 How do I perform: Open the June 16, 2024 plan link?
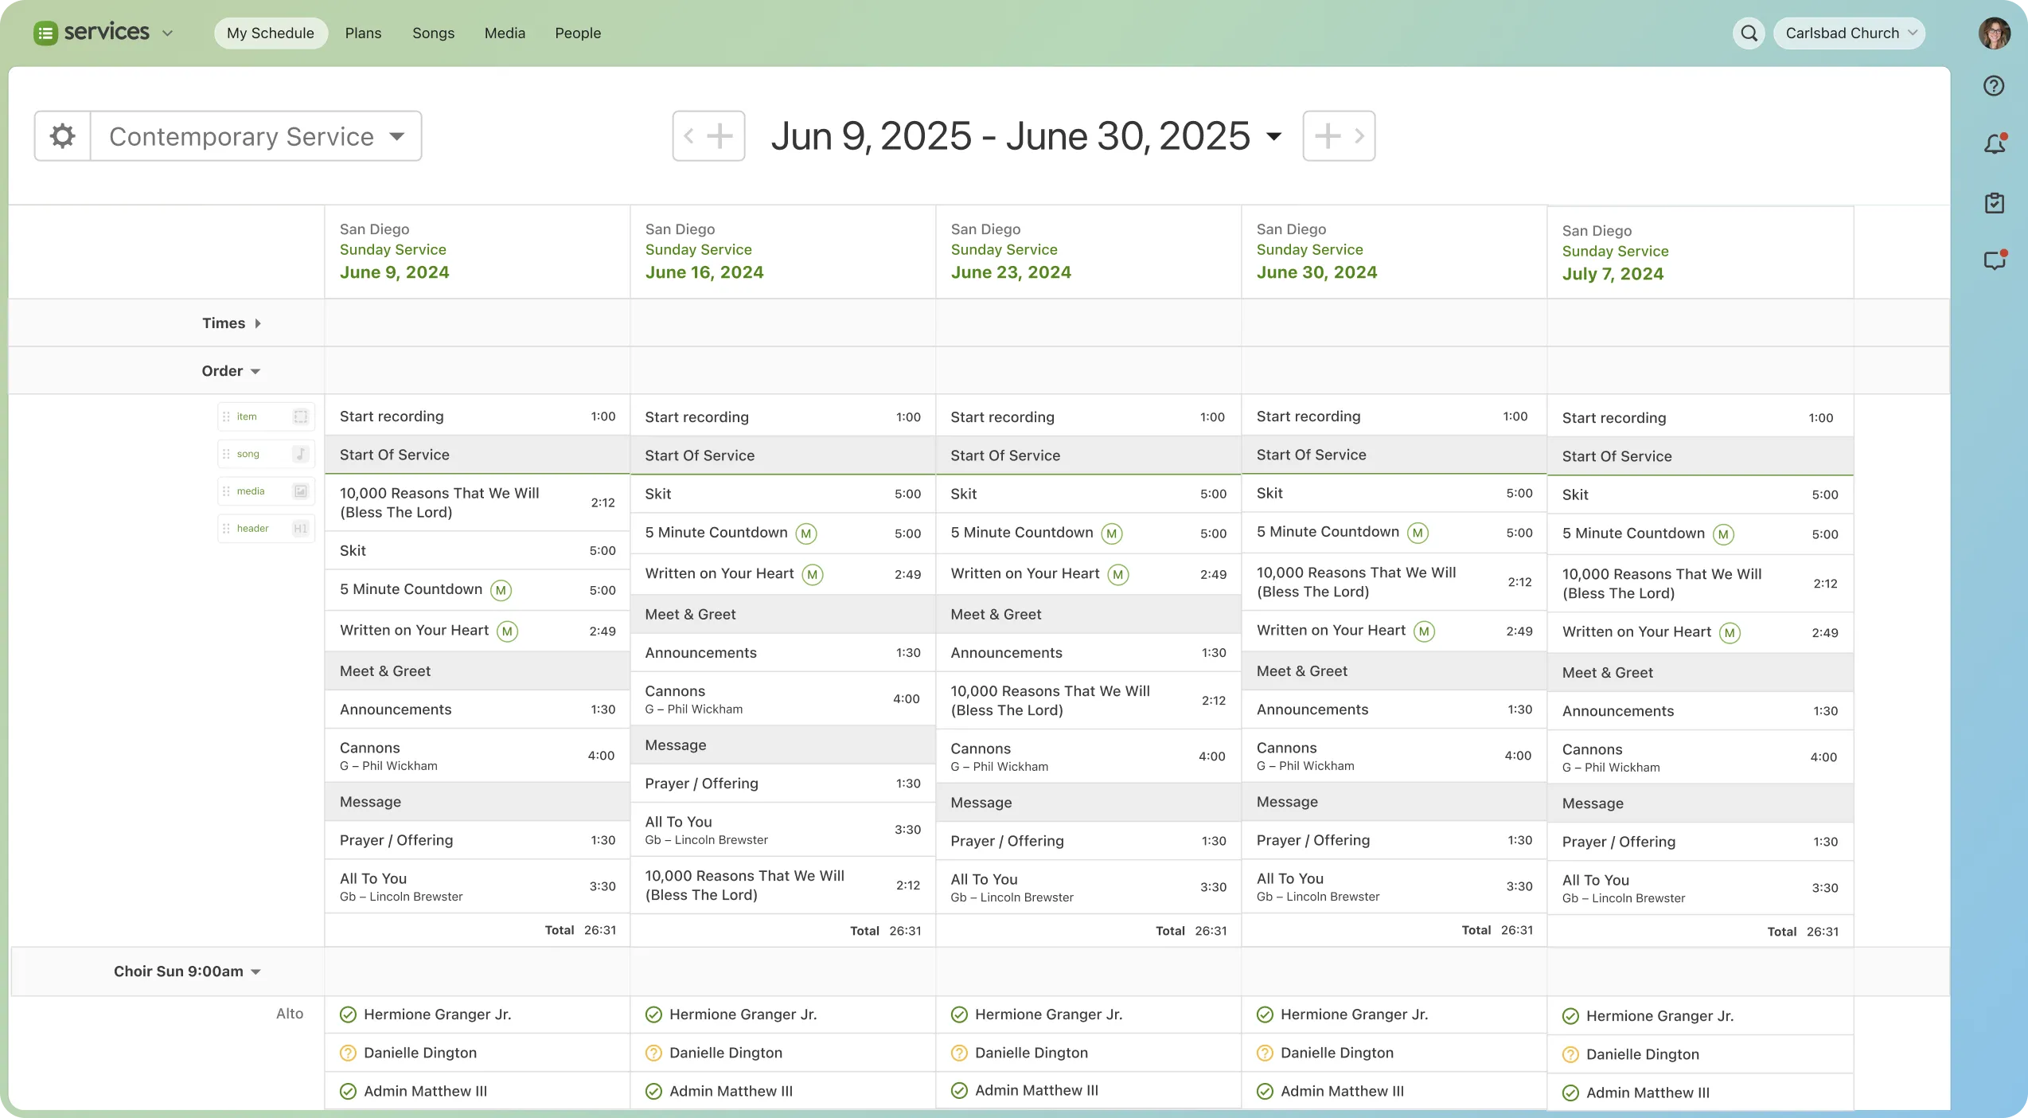coord(704,272)
